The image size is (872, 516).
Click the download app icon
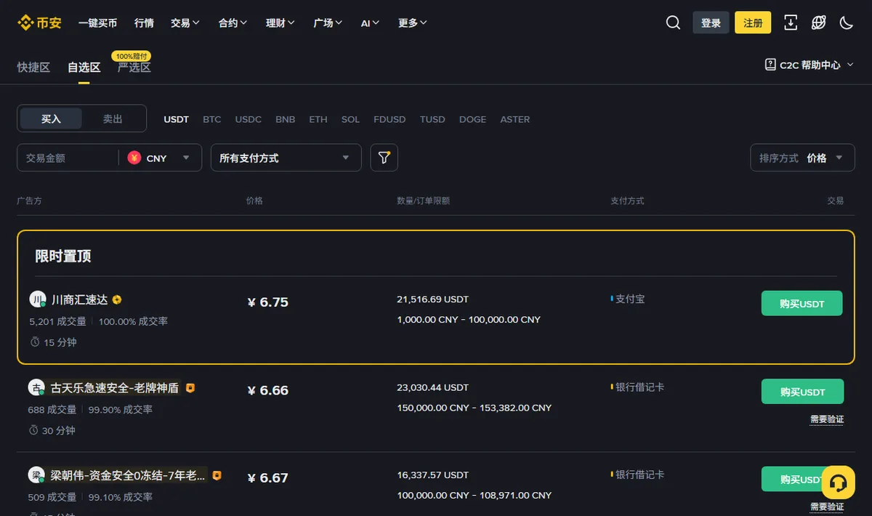click(791, 23)
